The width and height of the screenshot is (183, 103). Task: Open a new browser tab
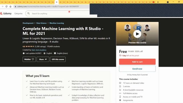158,2
